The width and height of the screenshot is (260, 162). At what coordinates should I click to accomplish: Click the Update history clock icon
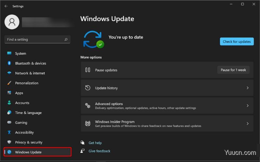tap(88, 88)
